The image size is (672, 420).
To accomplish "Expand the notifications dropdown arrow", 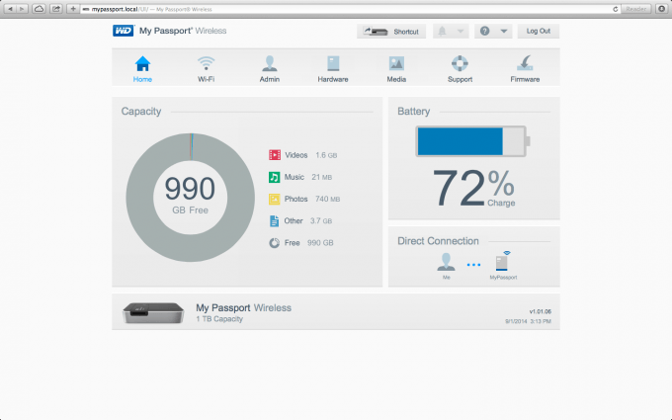I will click(x=461, y=32).
